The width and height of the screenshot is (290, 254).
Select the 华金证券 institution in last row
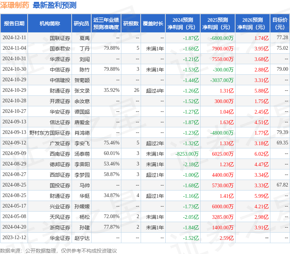click(60, 238)
